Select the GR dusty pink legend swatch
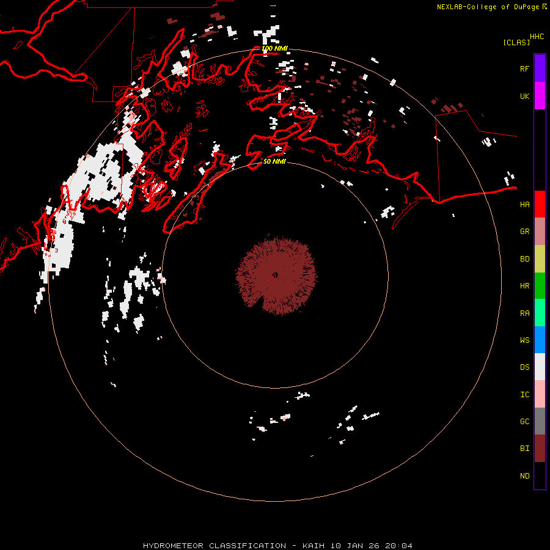This screenshot has width=550, height=550. pyautogui.click(x=540, y=232)
